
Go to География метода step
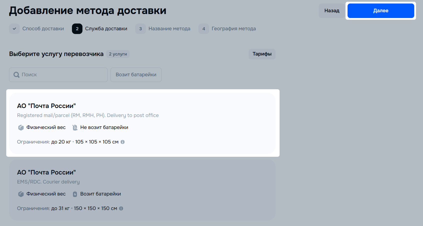tap(234, 29)
